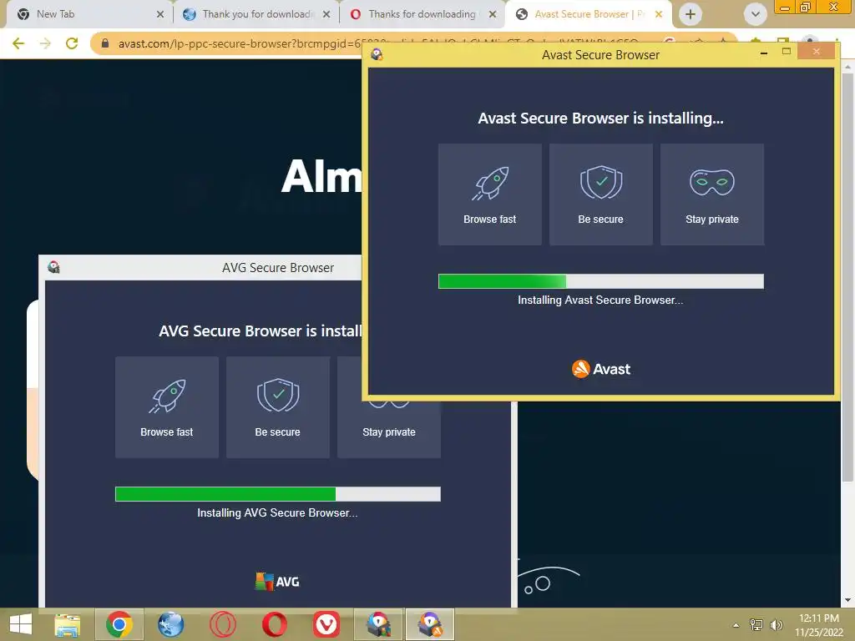Show hidden system tray icons
This screenshot has width=855, height=641.
(x=736, y=625)
